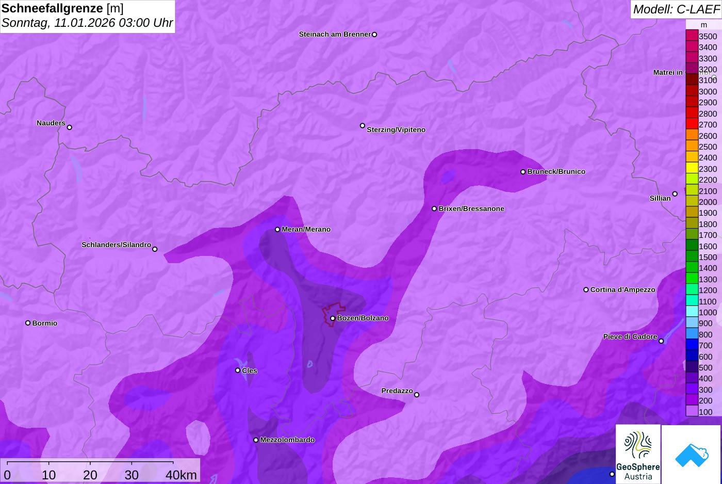
Task: Click the 2800 m red legend swatch
Action: click(692, 113)
